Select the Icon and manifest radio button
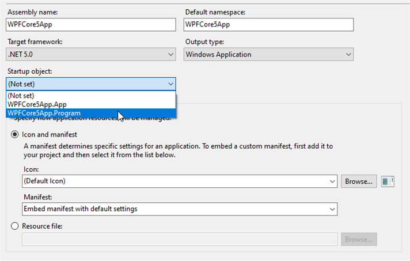This screenshot has height=261, width=410. tap(16, 134)
